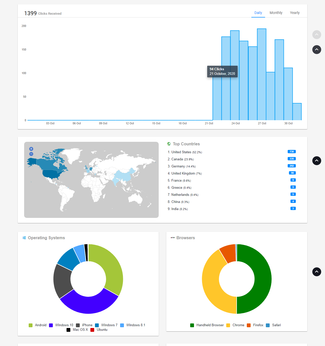Click the chevron button beside the map section
Image resolution: width=325 pixels, height=346 pixels.
click(x=317, y=161)
